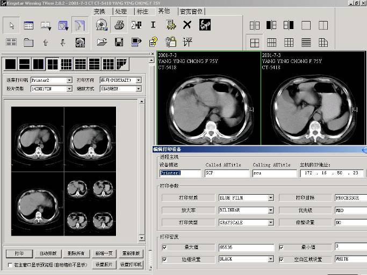
Task: Click the down arrow toolbar icon
Action: (63, 43)
